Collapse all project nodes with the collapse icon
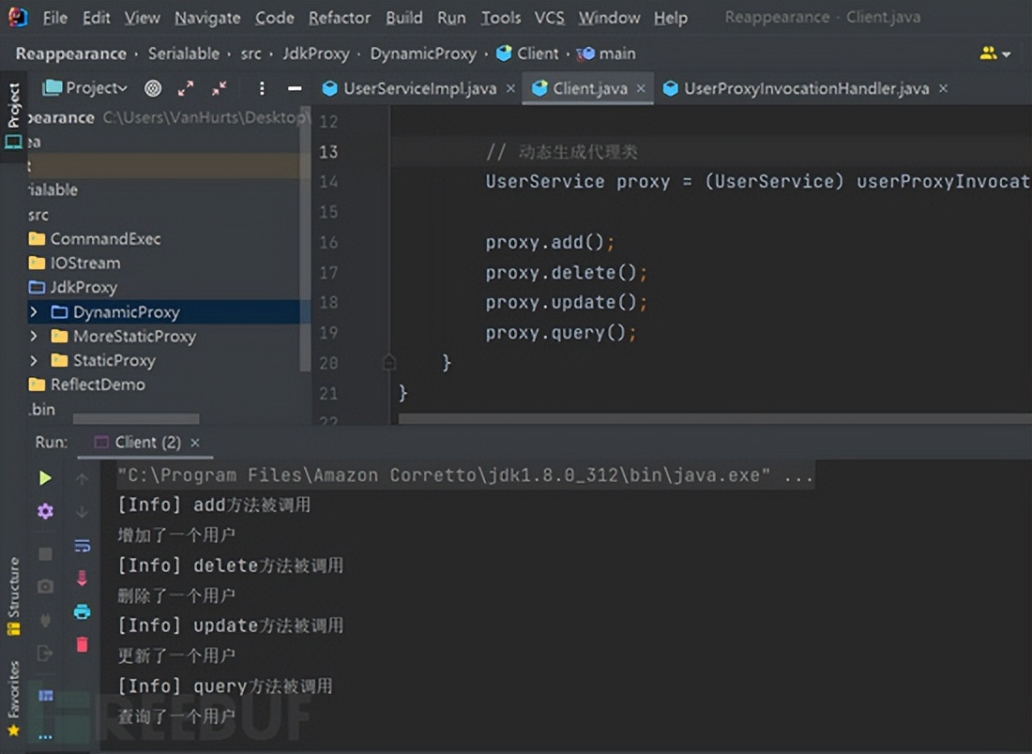 (219, 88)
